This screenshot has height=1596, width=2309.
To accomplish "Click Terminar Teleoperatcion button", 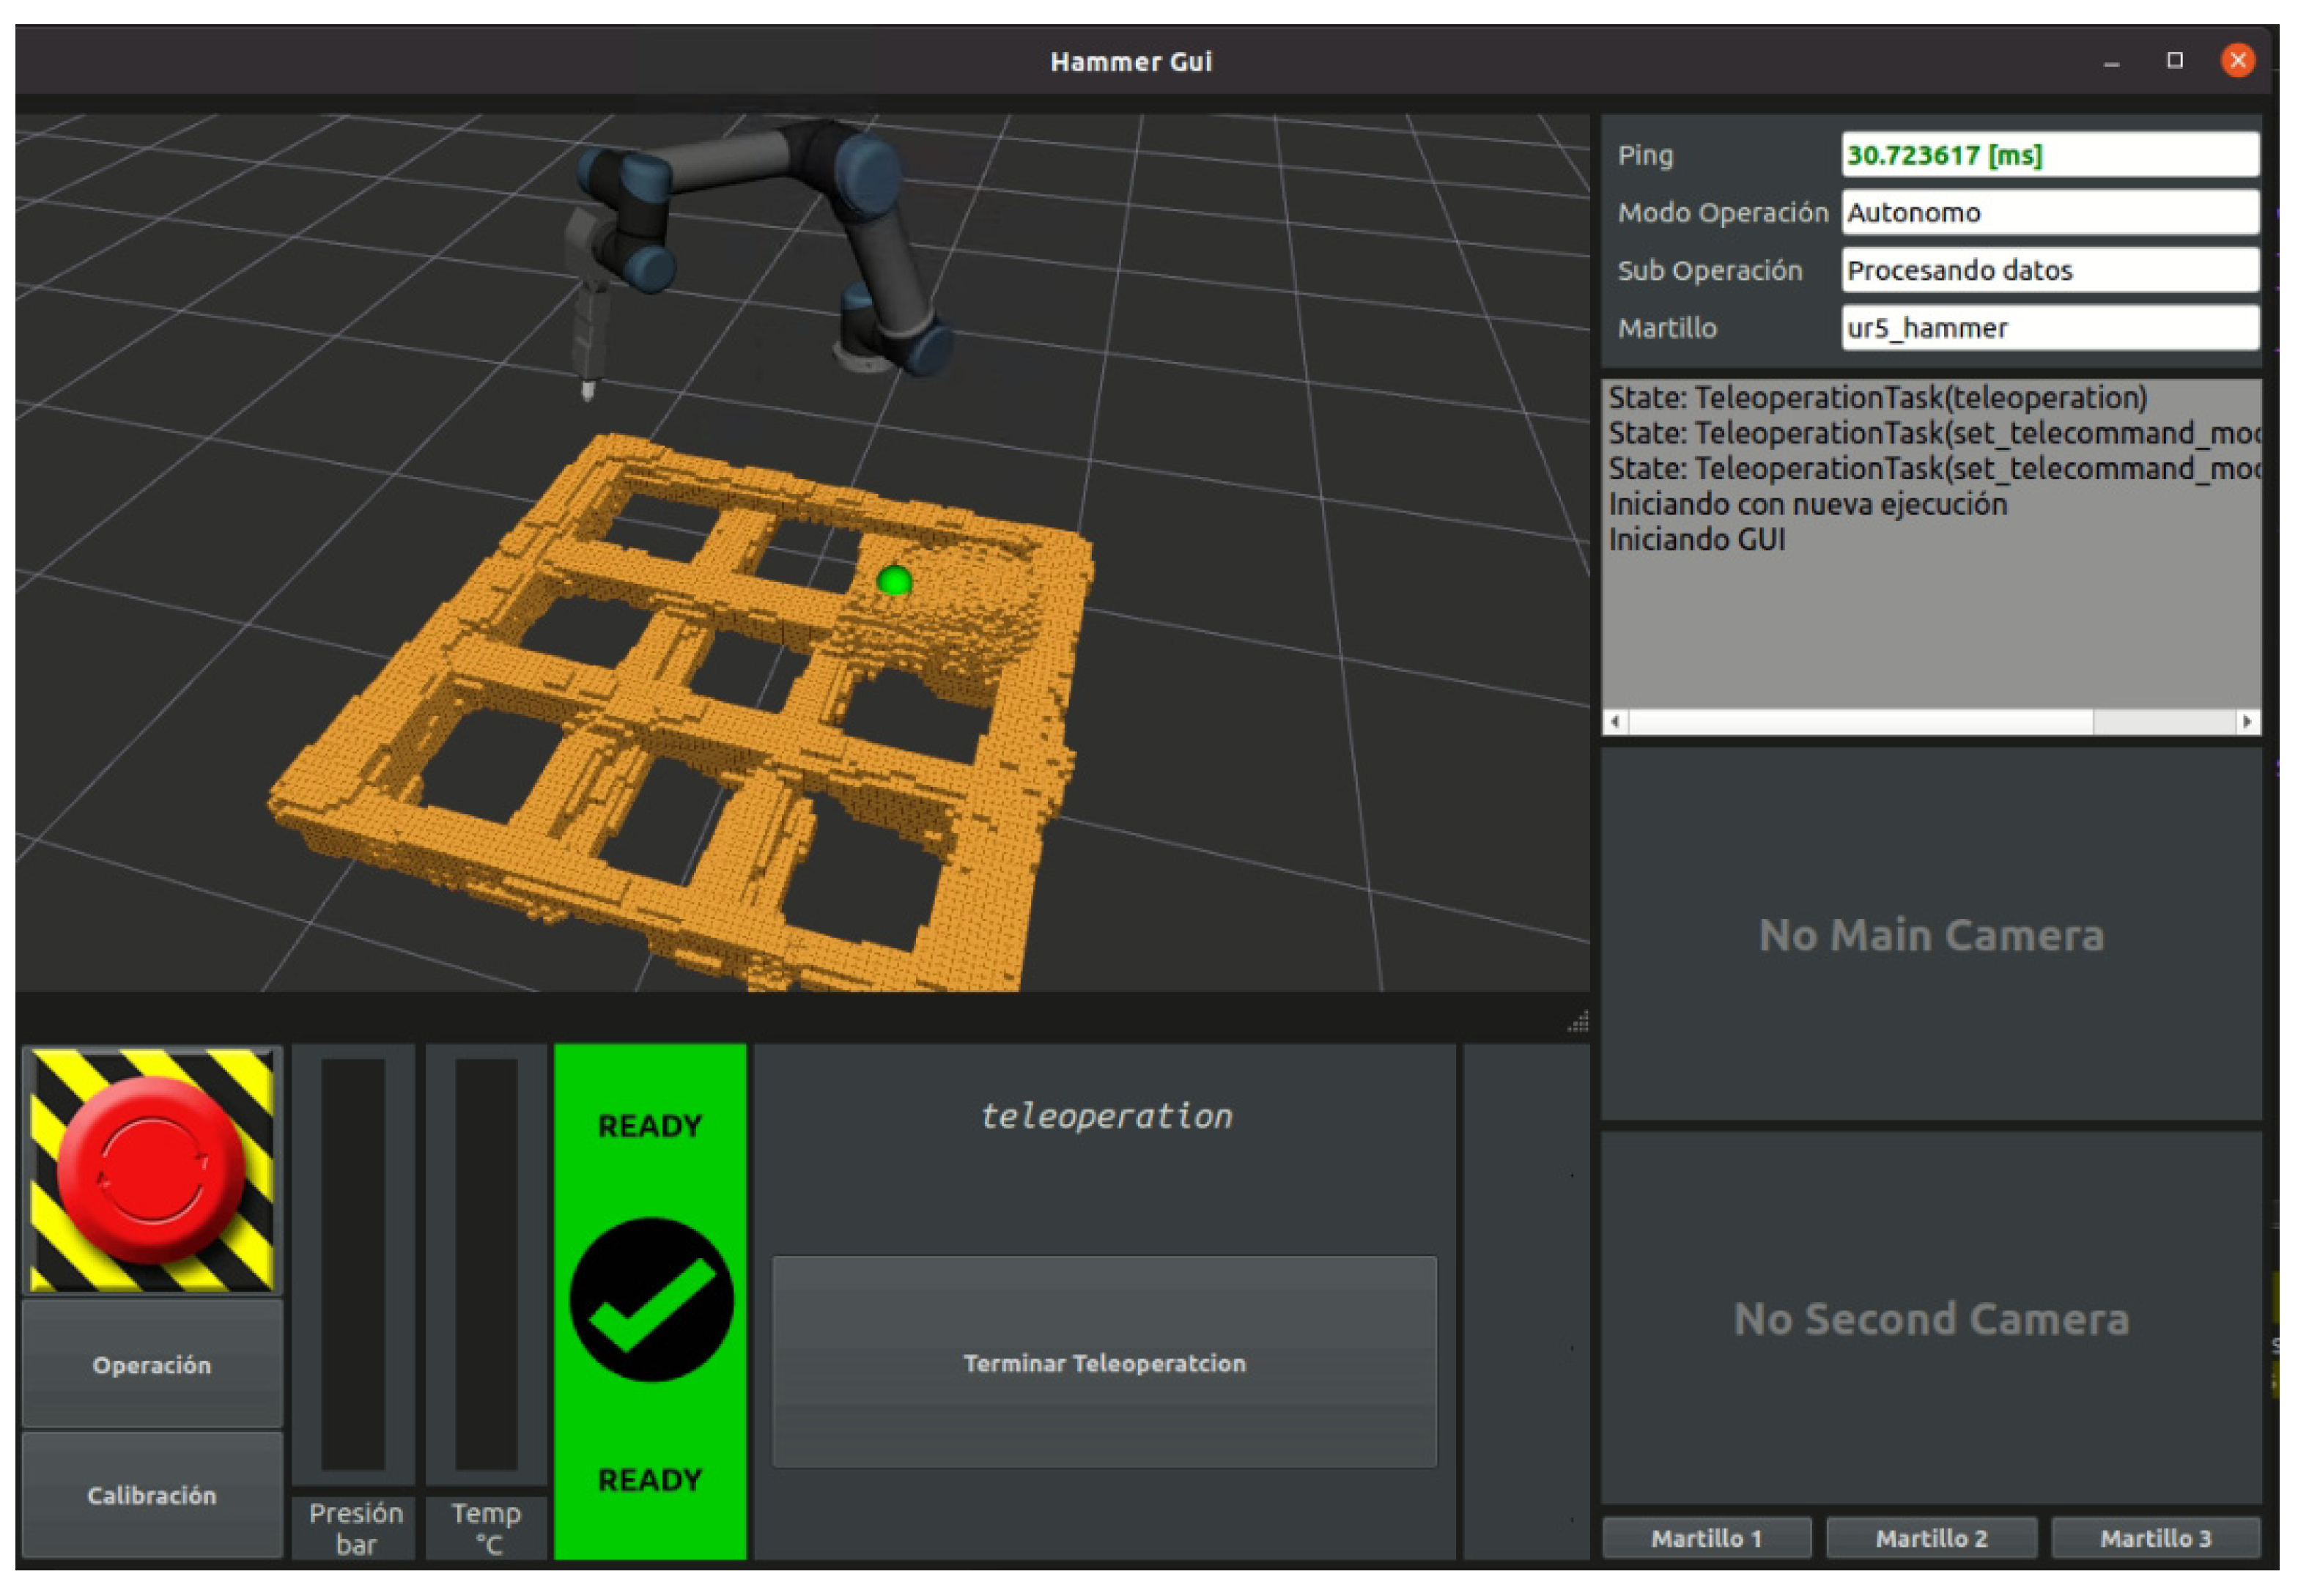I will (1104, 1362).
